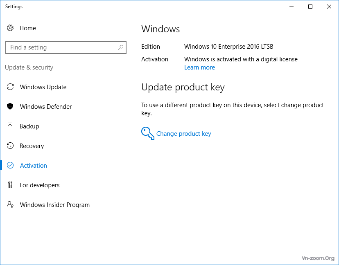Viewport: 339px width, 265px height.
Task: Open the Home settings page
Action: click(28, 28)
